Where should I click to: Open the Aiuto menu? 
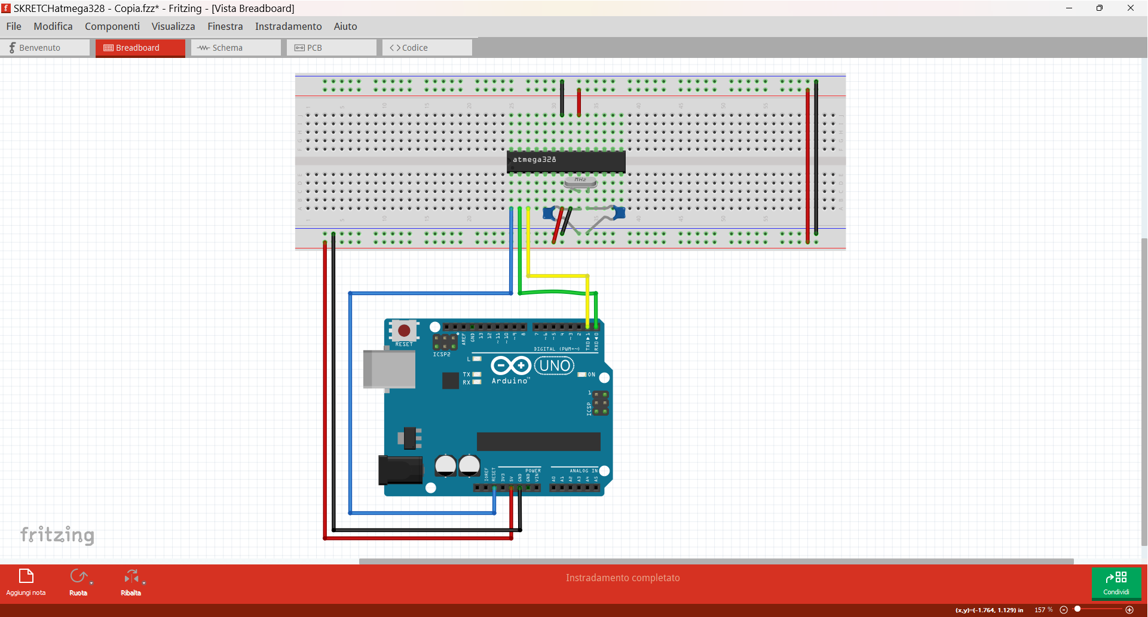(x=345, y=26)
